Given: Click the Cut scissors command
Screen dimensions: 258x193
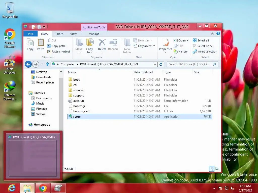Looking at the screenshot, I should [x=52, y=40].
